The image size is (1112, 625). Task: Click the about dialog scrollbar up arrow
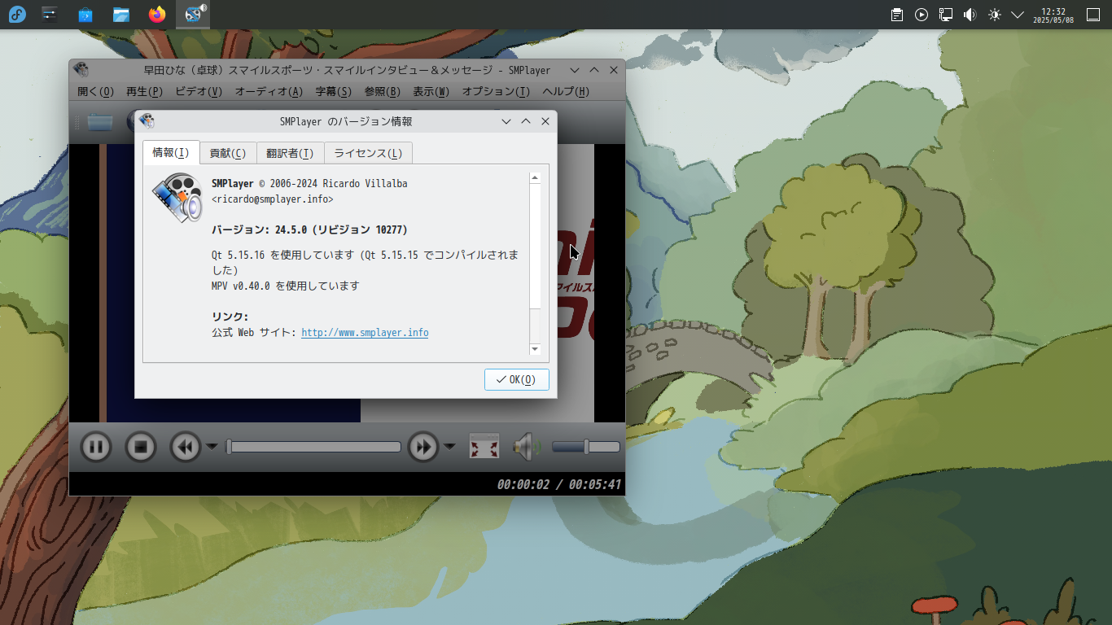[x=535, y=177]
